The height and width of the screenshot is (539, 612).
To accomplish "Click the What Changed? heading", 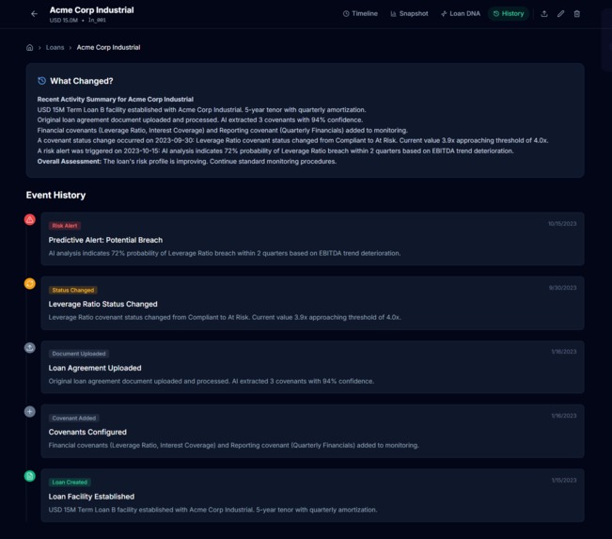I will coord(82,81).
